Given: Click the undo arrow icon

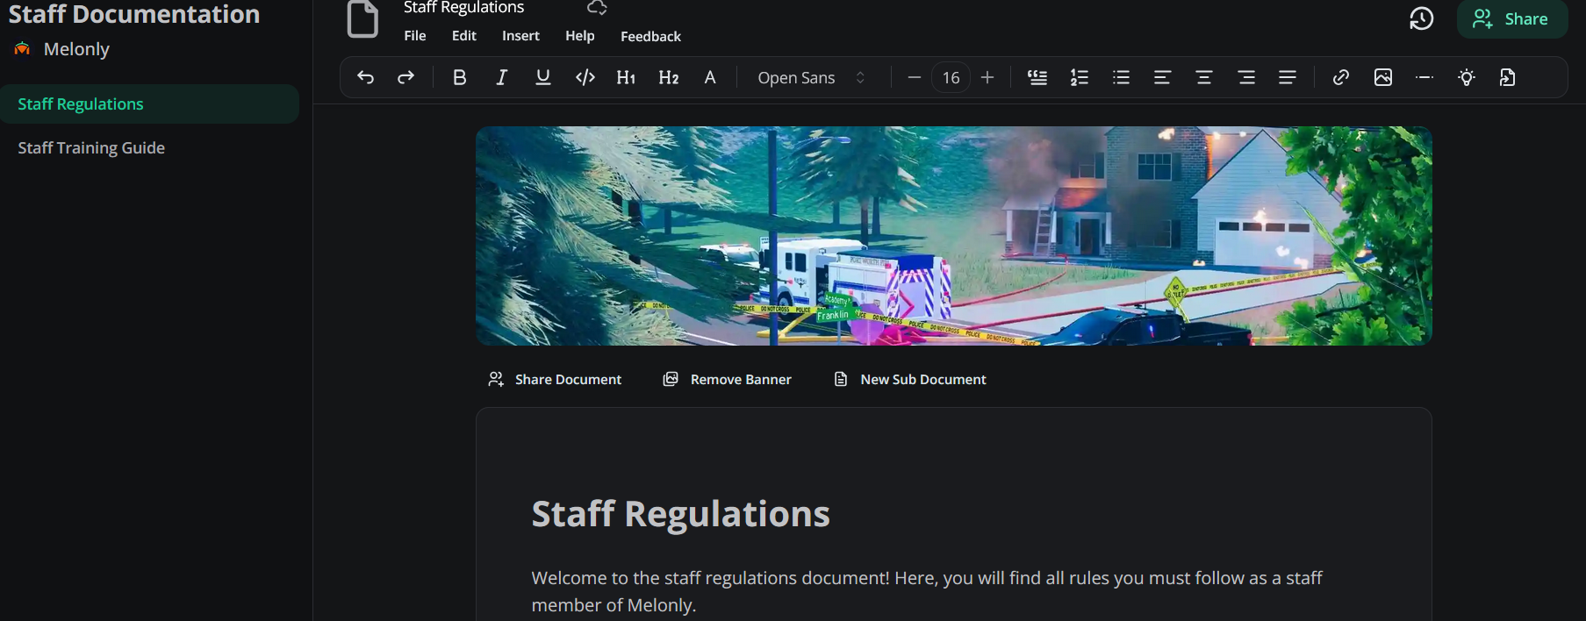Looking at the screenshot, I should point(365,78).
